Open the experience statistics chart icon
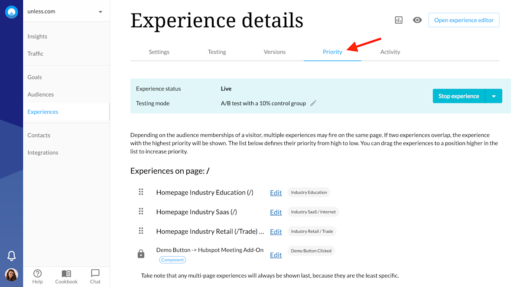This screenshot has height=287, width=520. coord(399,20)
